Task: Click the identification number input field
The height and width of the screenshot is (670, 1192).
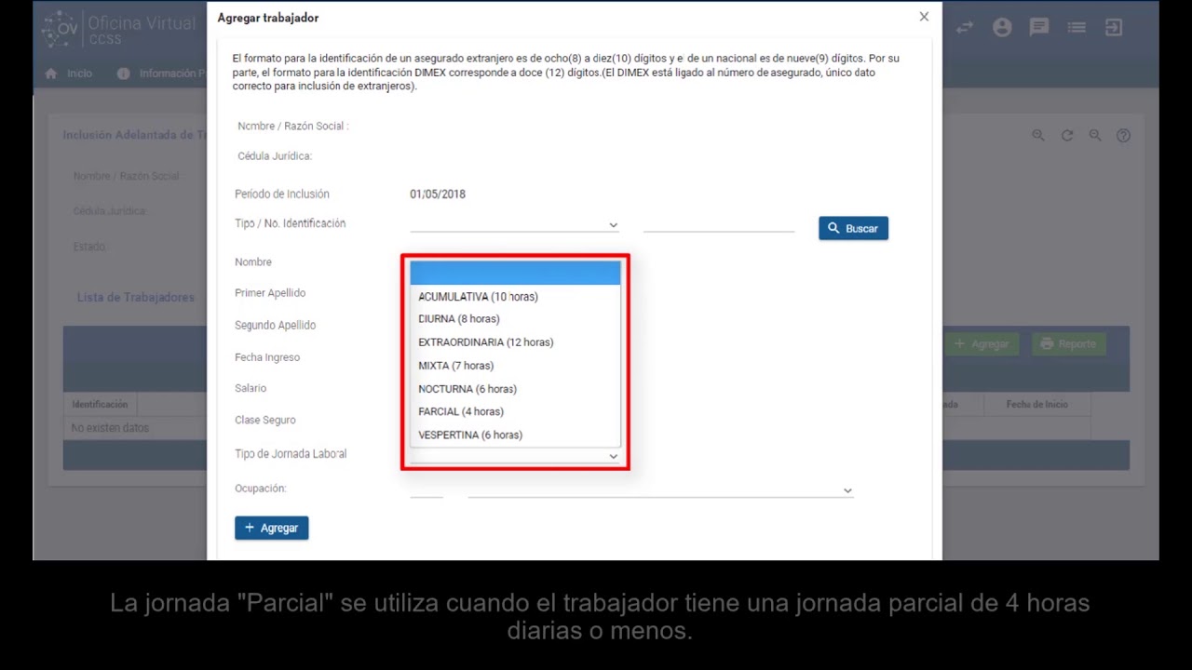Action: [719, 224]
